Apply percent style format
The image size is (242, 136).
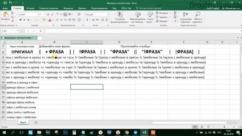pos(93,20)
